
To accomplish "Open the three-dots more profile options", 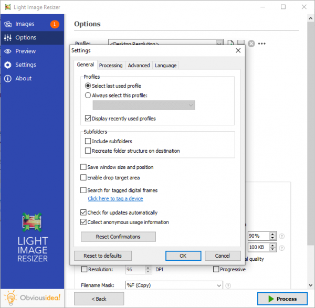I will point(262,44).
